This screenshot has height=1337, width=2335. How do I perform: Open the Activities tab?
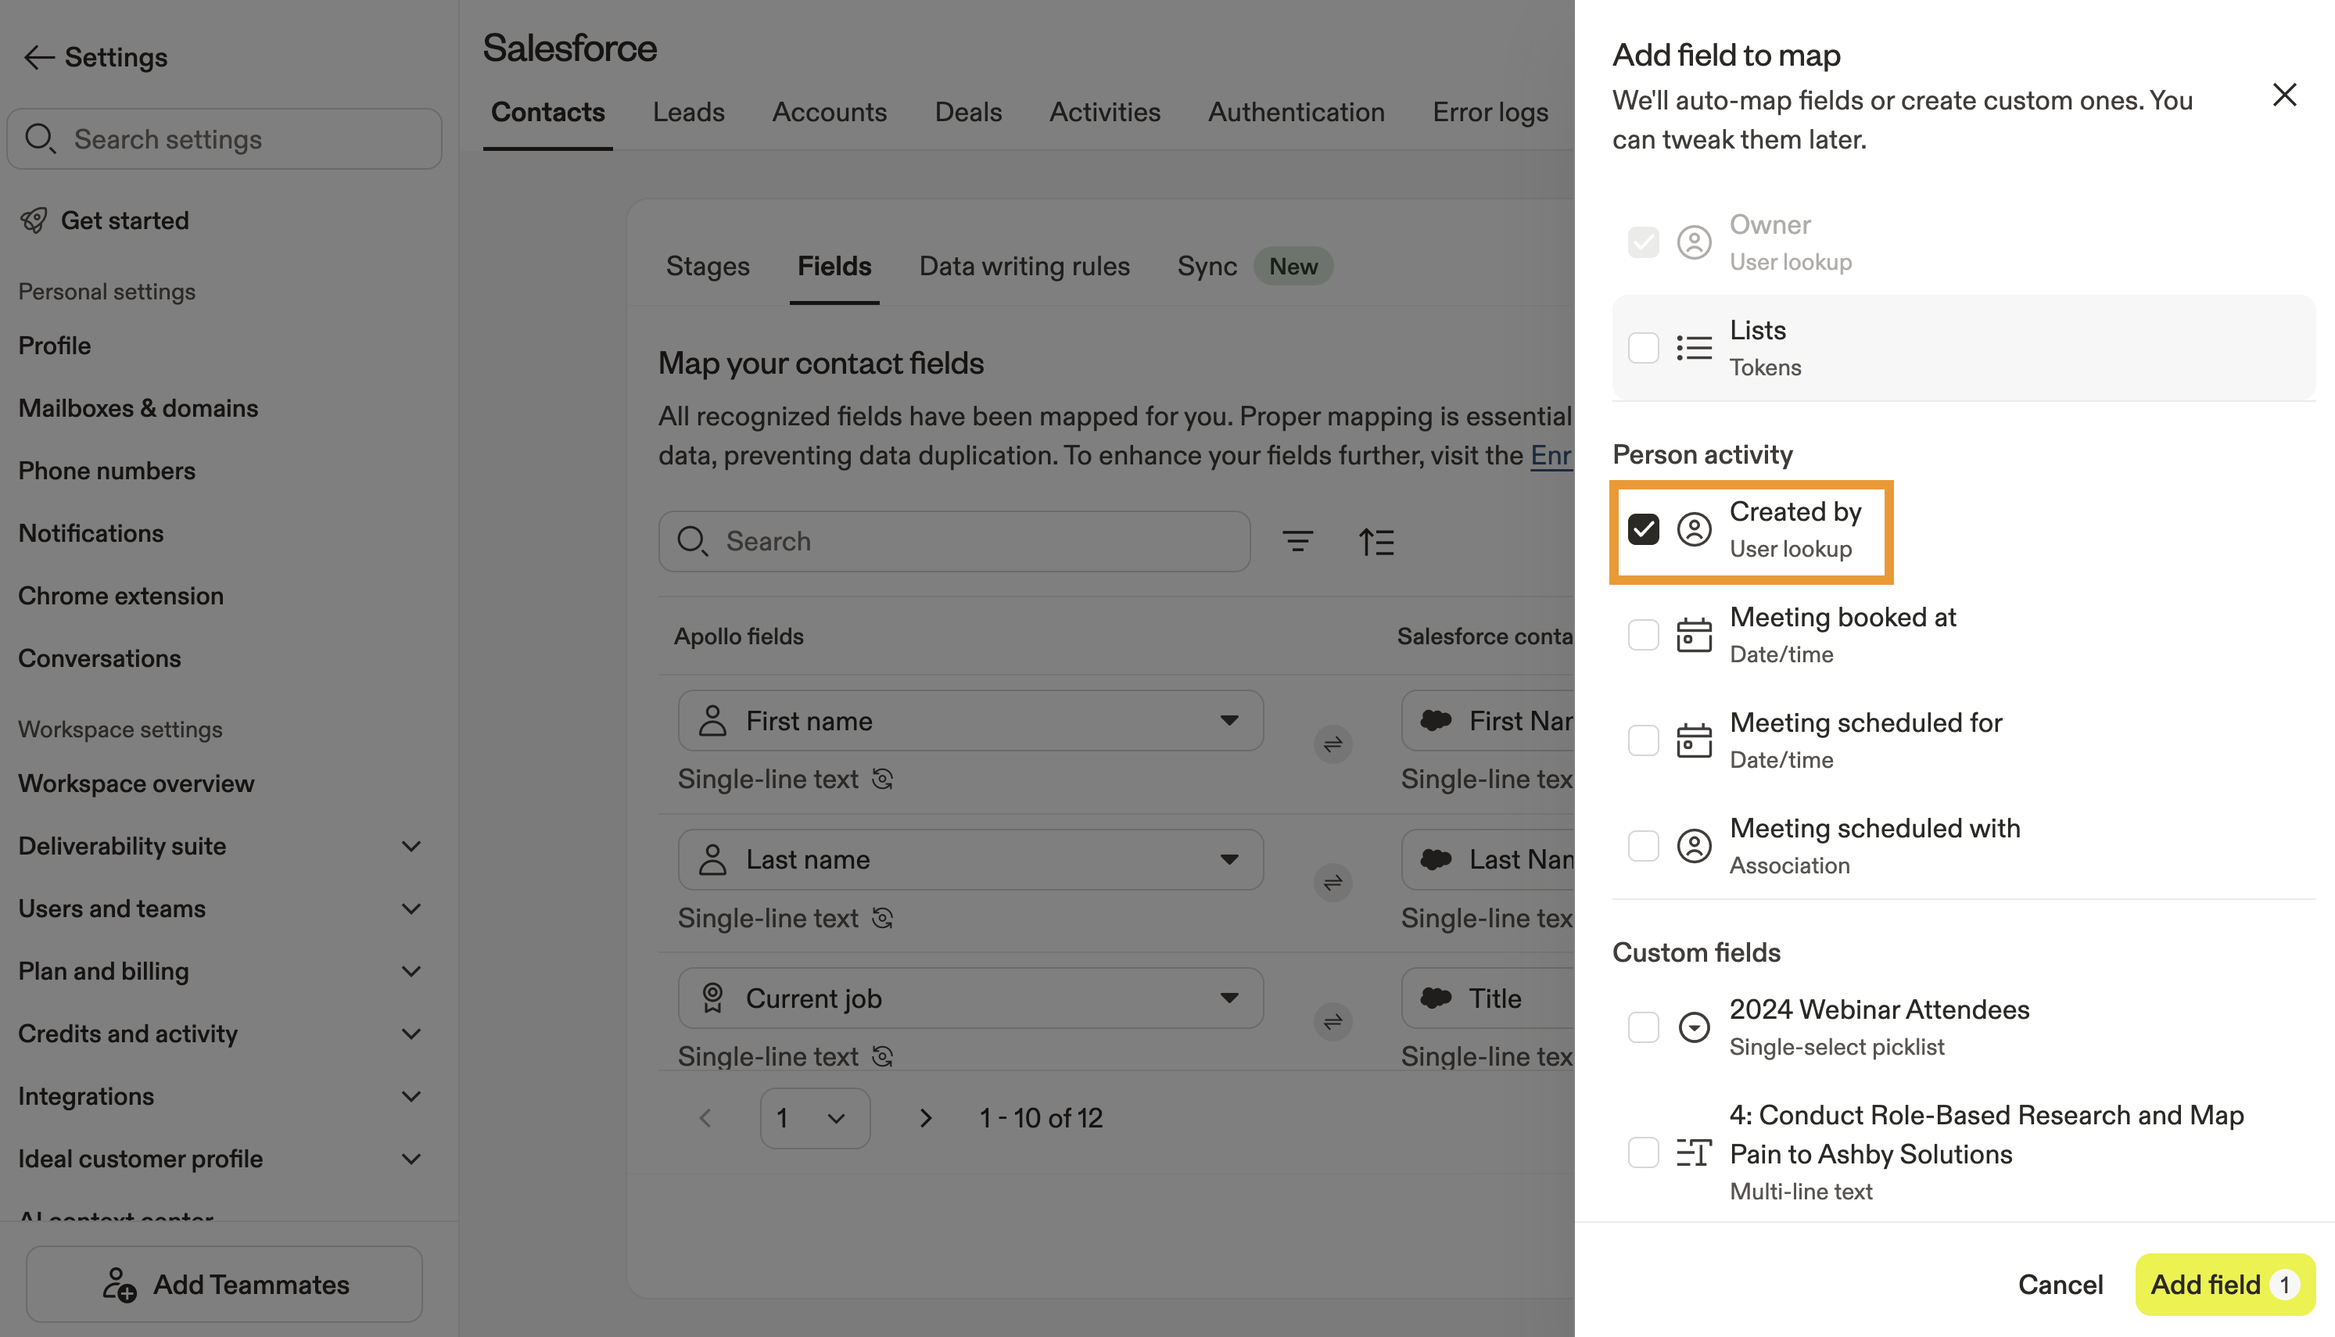[1105, 112]
